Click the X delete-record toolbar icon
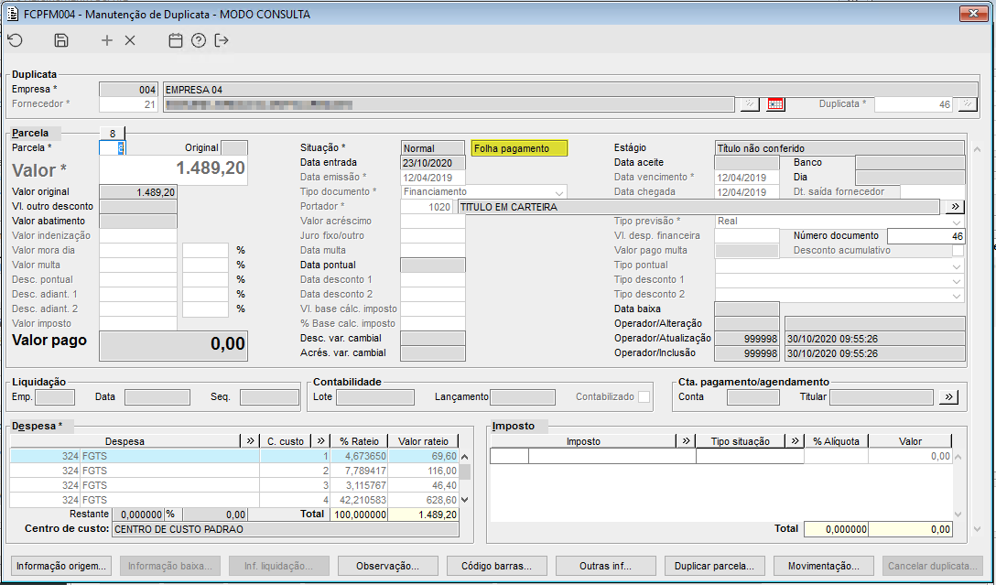The height and width of the screenshot is (585, 996). coord(130,40)
